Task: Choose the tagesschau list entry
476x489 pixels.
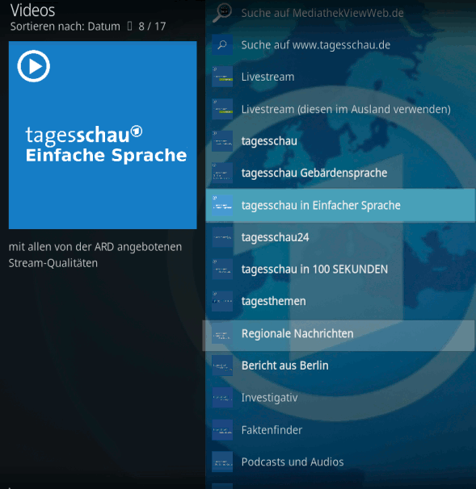Action: click(340, 141)
